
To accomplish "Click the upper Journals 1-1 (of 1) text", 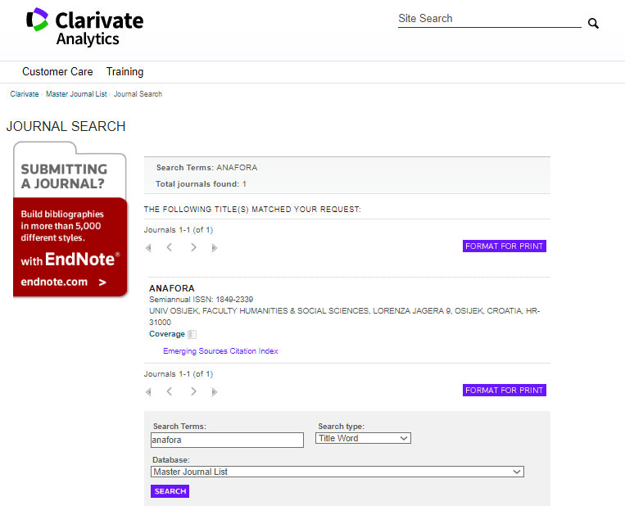I will pos(179,230).
